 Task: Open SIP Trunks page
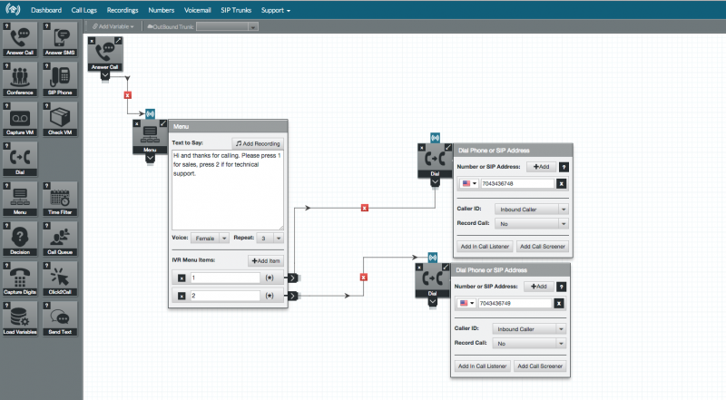click(x=236, y=10)
